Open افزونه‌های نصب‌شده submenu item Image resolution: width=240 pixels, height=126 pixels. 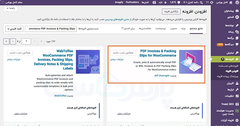(228, 66)
